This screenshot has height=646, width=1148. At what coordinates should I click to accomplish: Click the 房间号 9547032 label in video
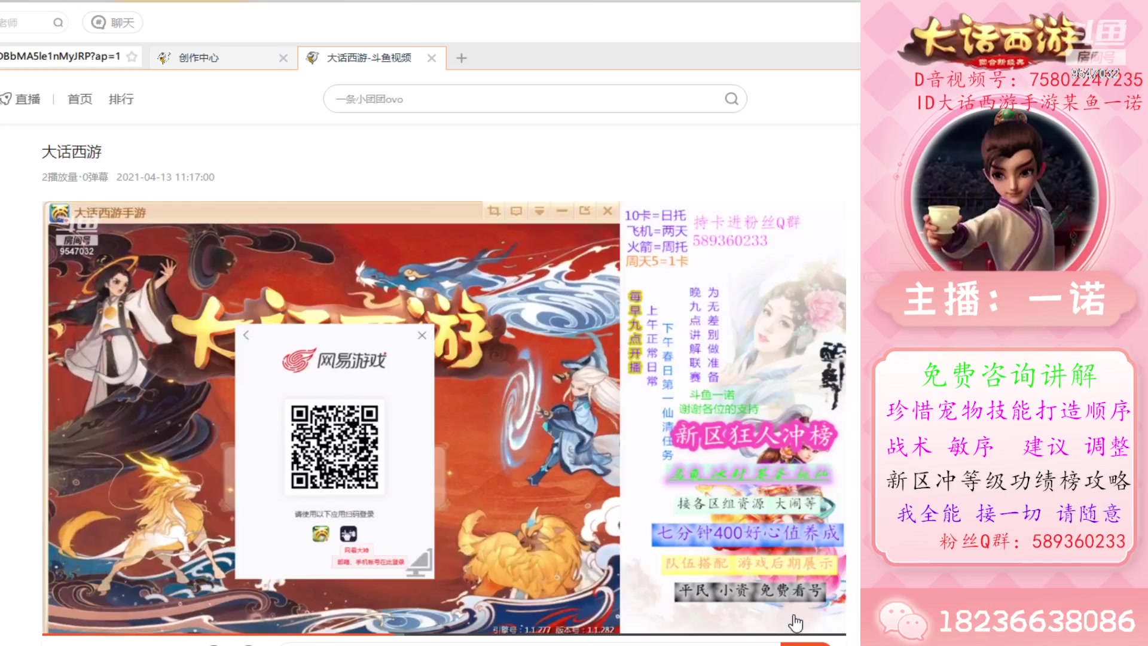77,245
